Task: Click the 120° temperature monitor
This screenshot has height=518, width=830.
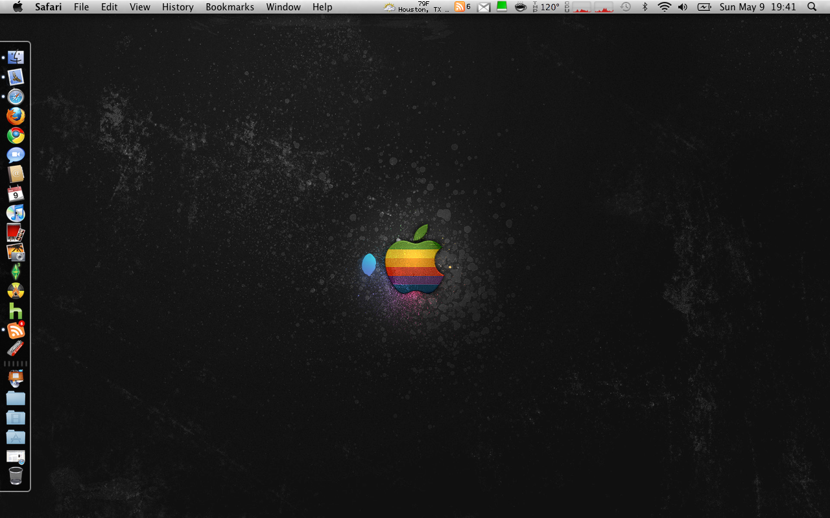Action: click(546, 7)
